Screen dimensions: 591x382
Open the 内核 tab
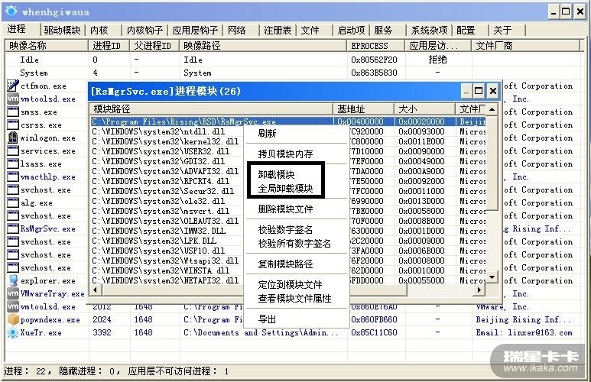pos(99,30)
